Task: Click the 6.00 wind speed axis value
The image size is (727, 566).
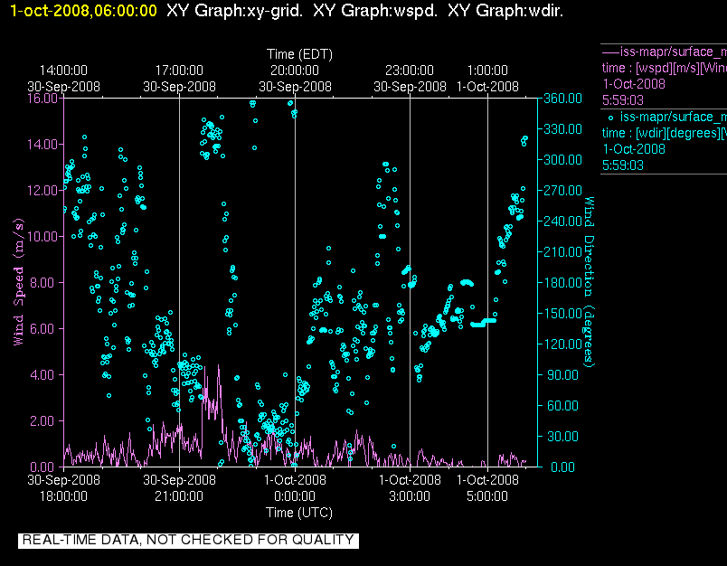Action: (44, 329)
